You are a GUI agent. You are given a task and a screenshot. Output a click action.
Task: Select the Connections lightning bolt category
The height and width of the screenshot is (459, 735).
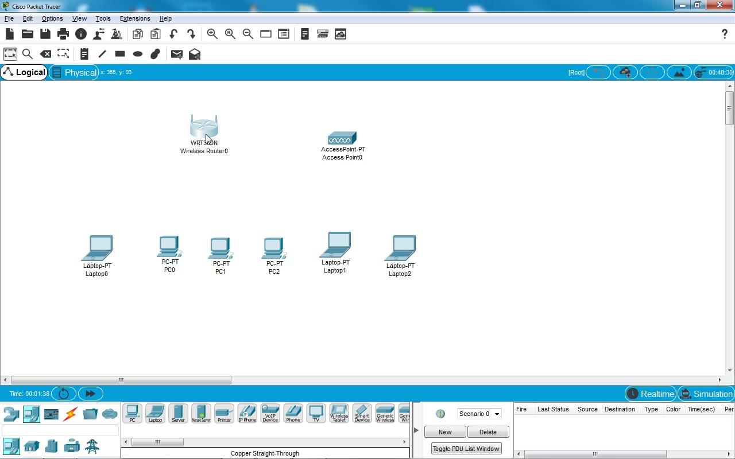71,414
